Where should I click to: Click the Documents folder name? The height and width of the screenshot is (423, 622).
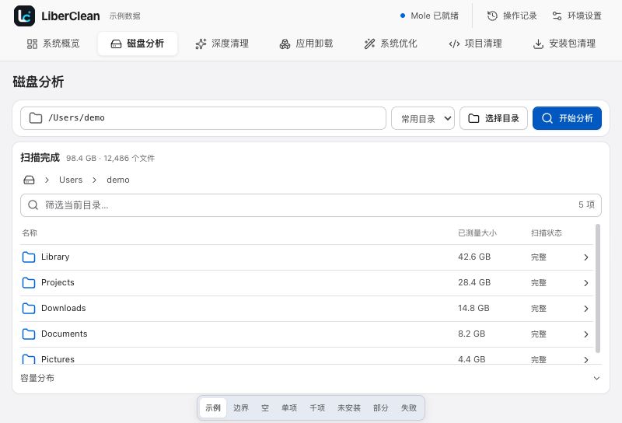tap(65, 334)
